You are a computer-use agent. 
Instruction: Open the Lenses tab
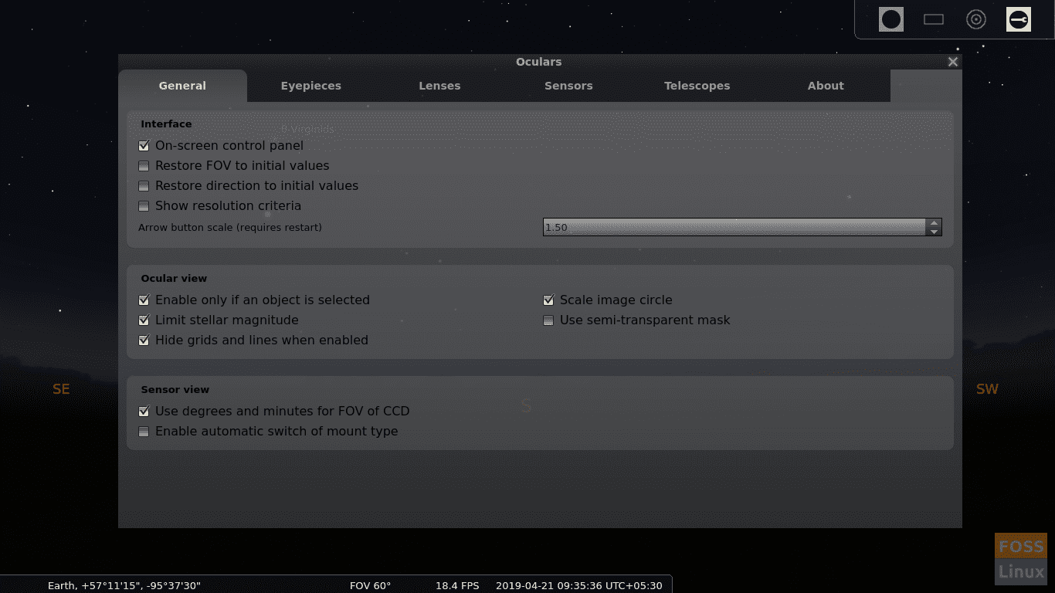pos(439,86)
